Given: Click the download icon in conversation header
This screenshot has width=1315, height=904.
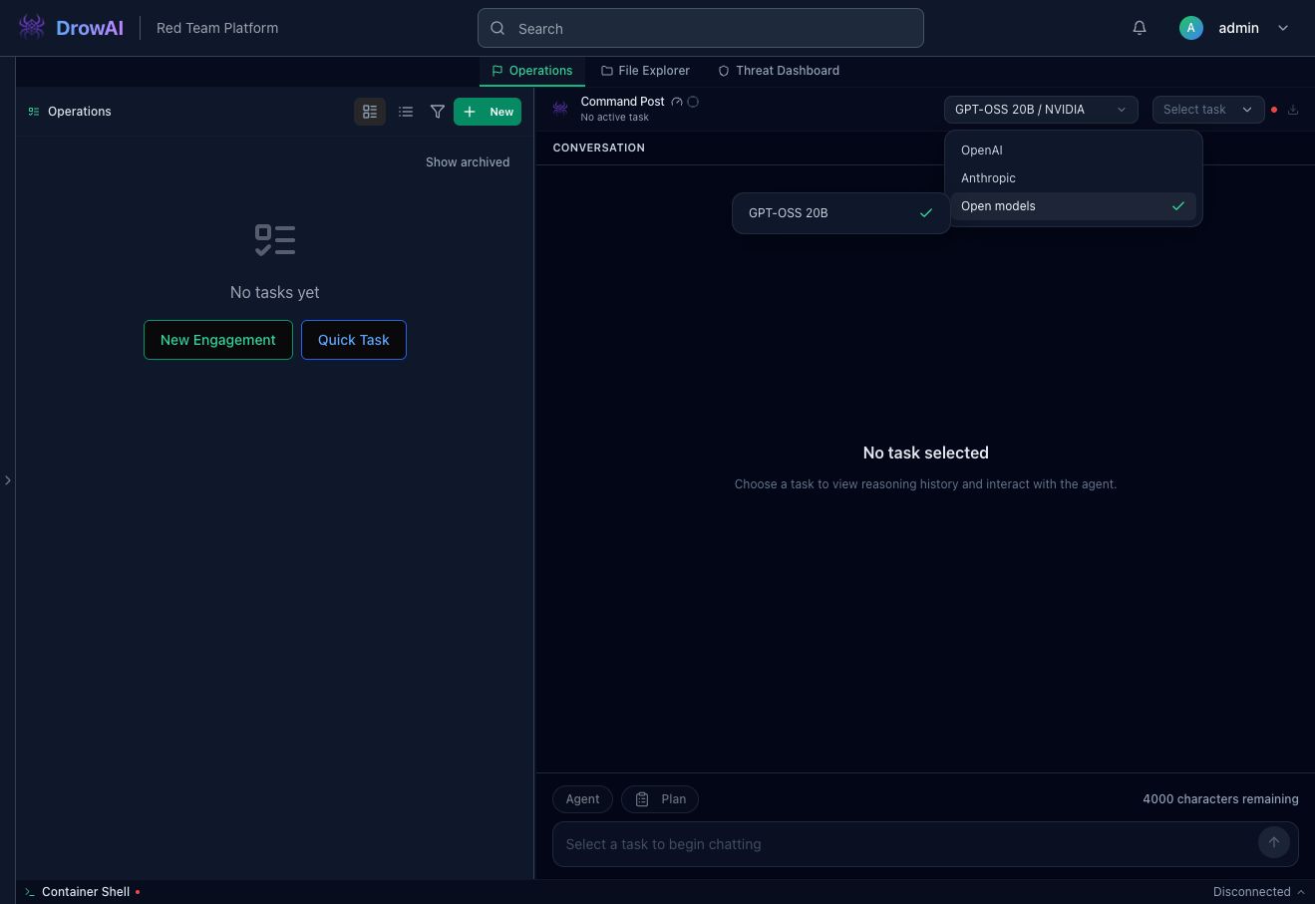Looking at the screenshot, I should tap(1293, 110).
